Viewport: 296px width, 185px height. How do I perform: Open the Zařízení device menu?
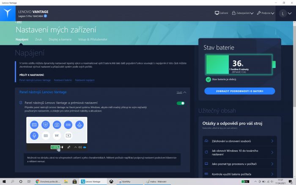pos(222,13)
